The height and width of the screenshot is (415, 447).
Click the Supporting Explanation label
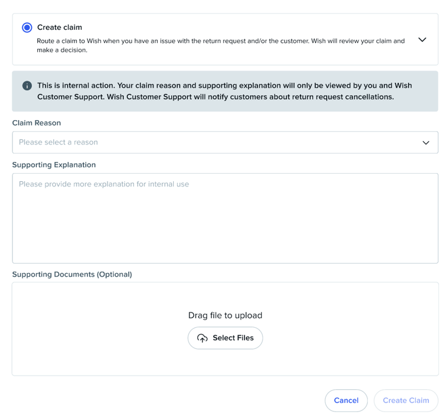click(x=54, y=165)
